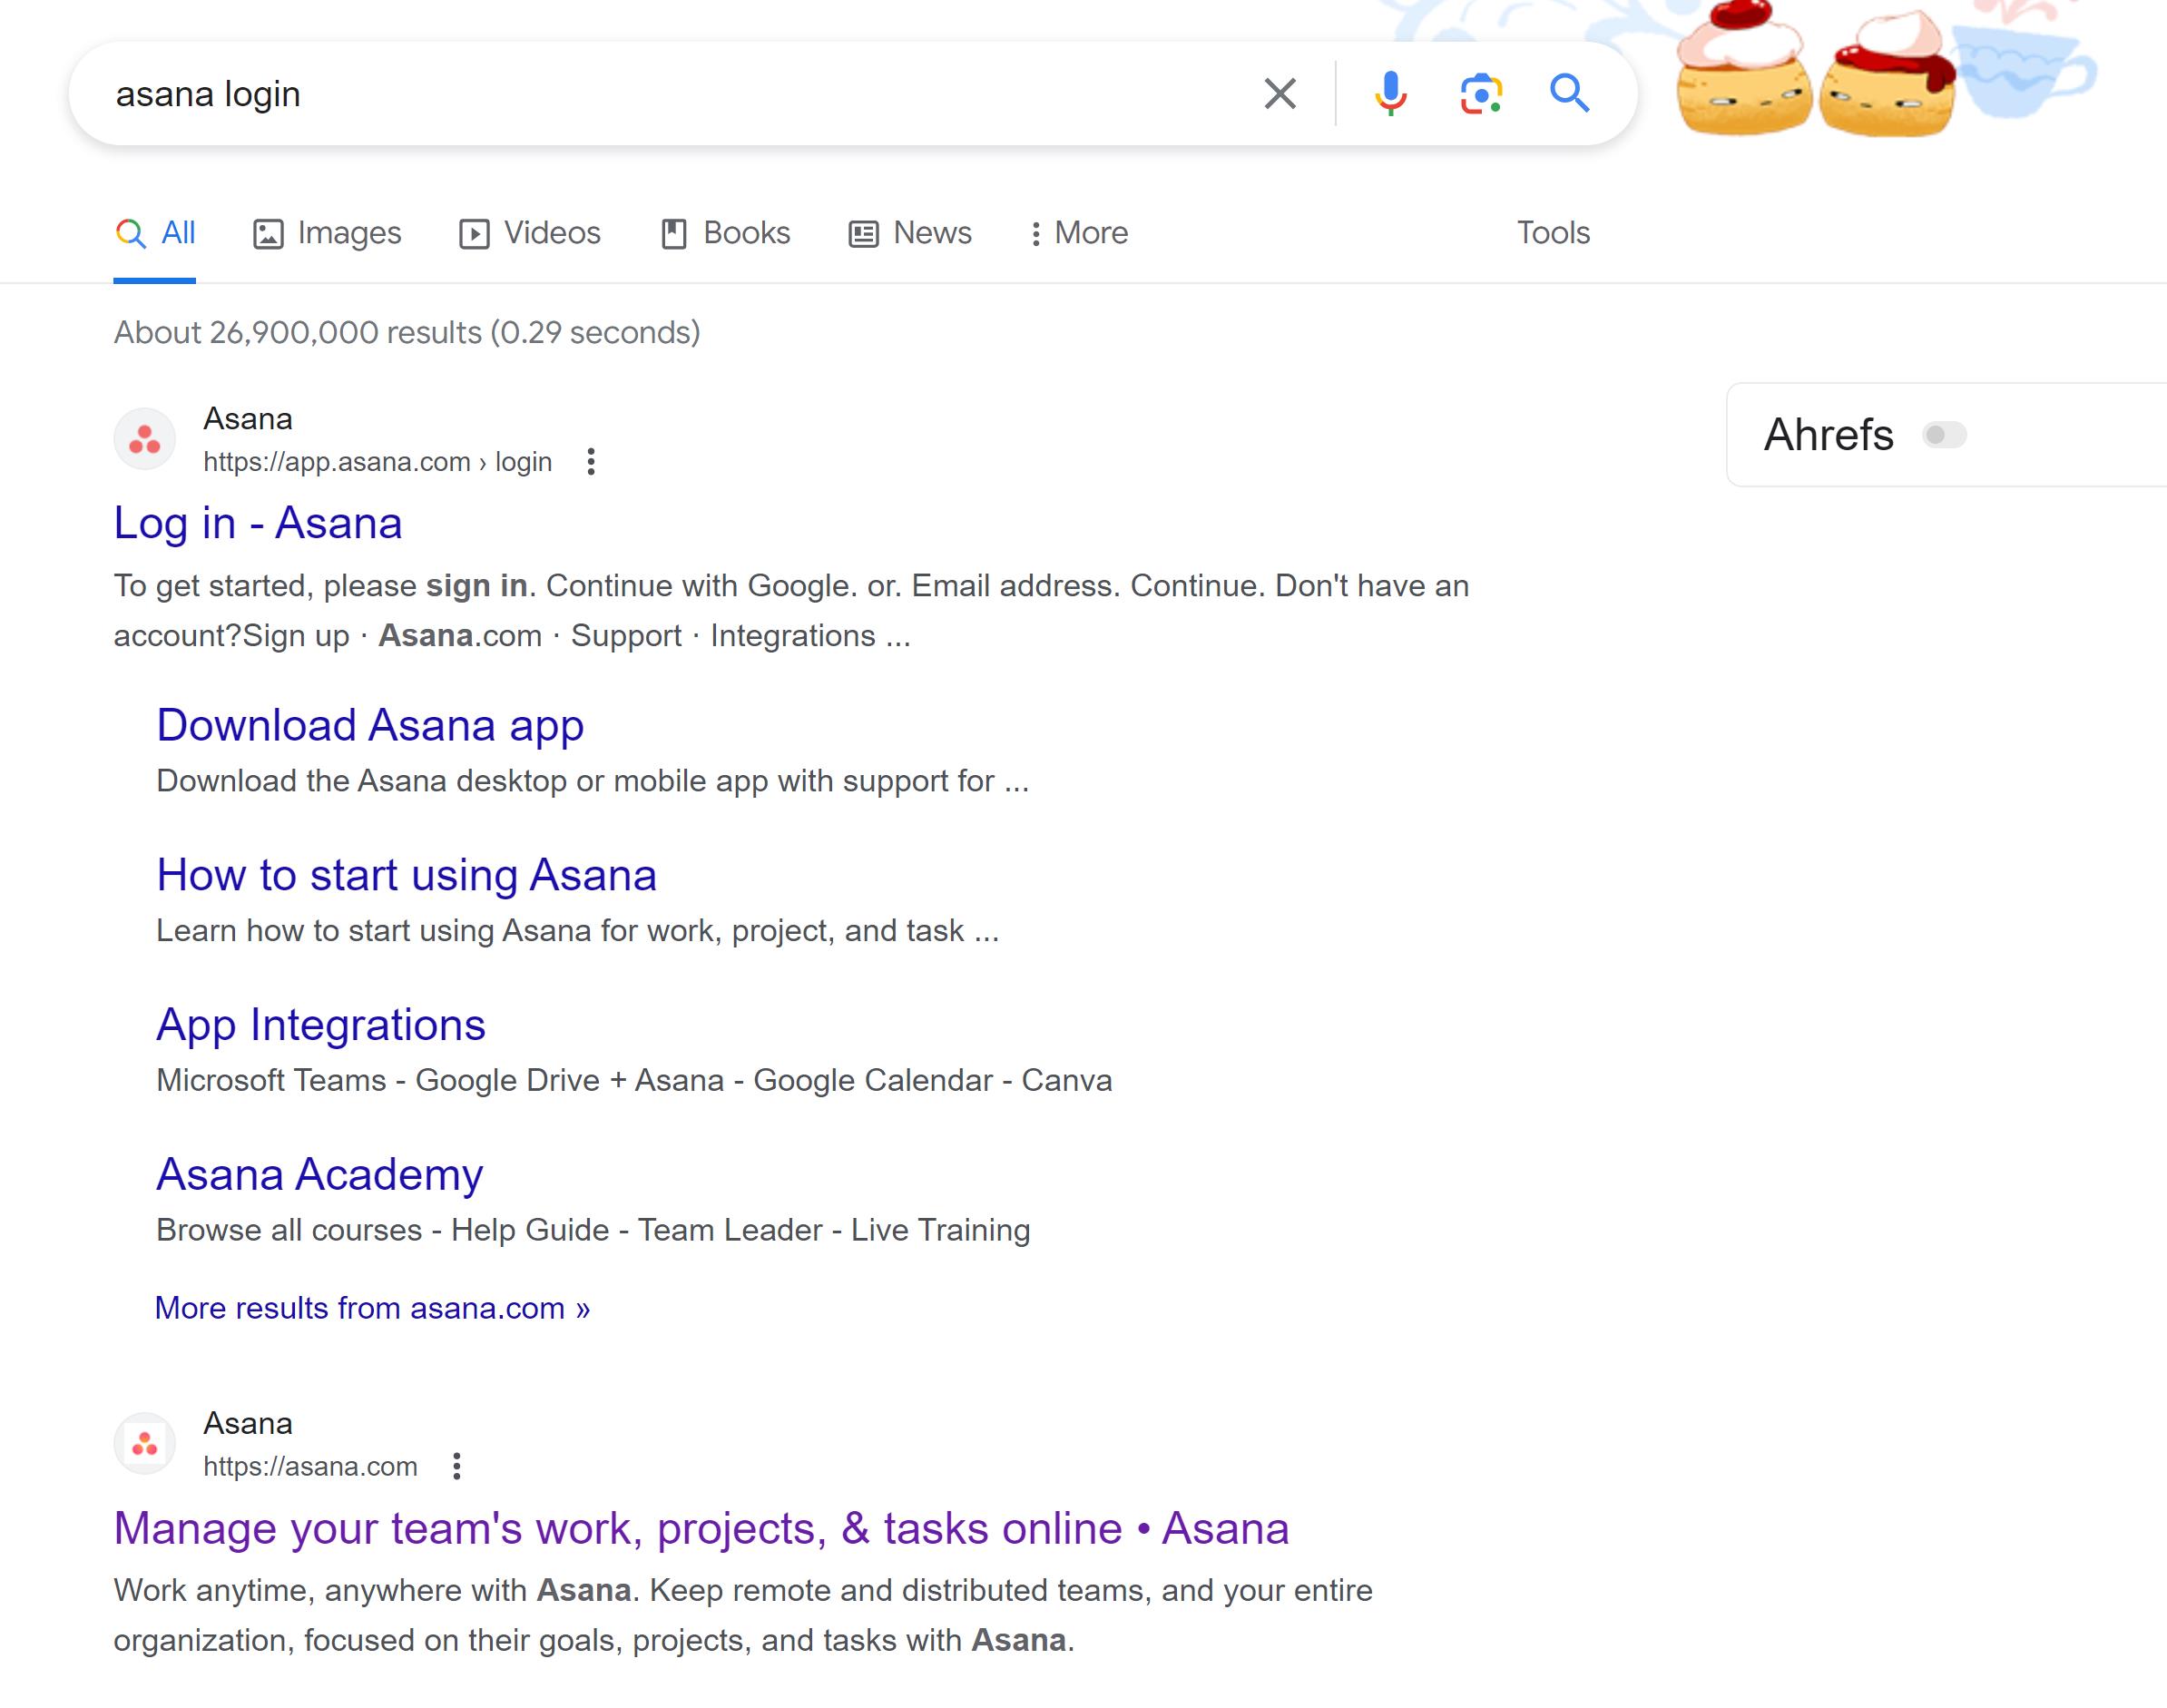Open the "Download Asana app" sitelink
The image size is (2167, 1708).
click(369, 725)
